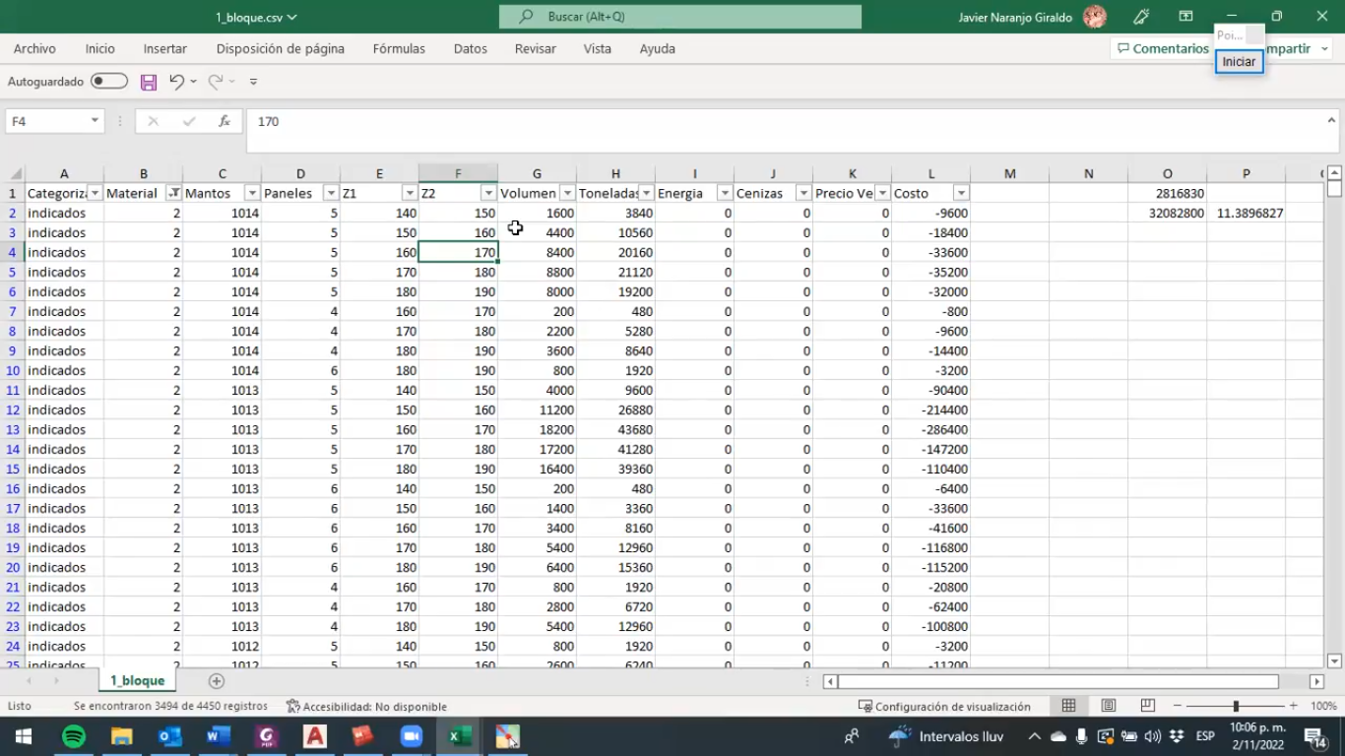
Task: Open Outlook from the taskbar
Action: (x=169, y=736)
